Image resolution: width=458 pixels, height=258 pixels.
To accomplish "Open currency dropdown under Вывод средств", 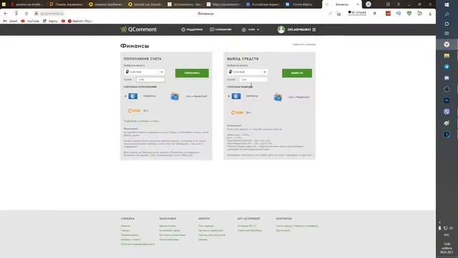I will (x=248, y=72).
